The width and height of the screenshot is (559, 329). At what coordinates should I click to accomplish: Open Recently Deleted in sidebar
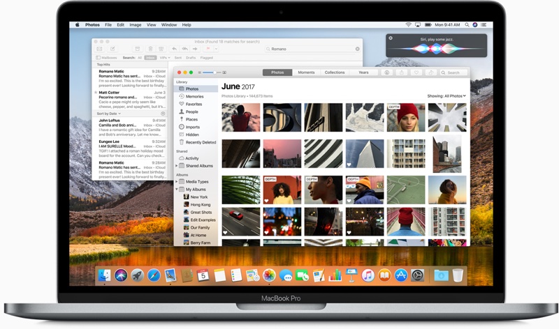(200, 142)
